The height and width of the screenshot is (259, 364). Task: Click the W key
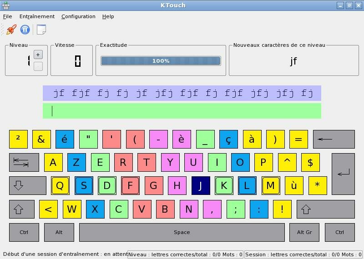tap(72, 209)
